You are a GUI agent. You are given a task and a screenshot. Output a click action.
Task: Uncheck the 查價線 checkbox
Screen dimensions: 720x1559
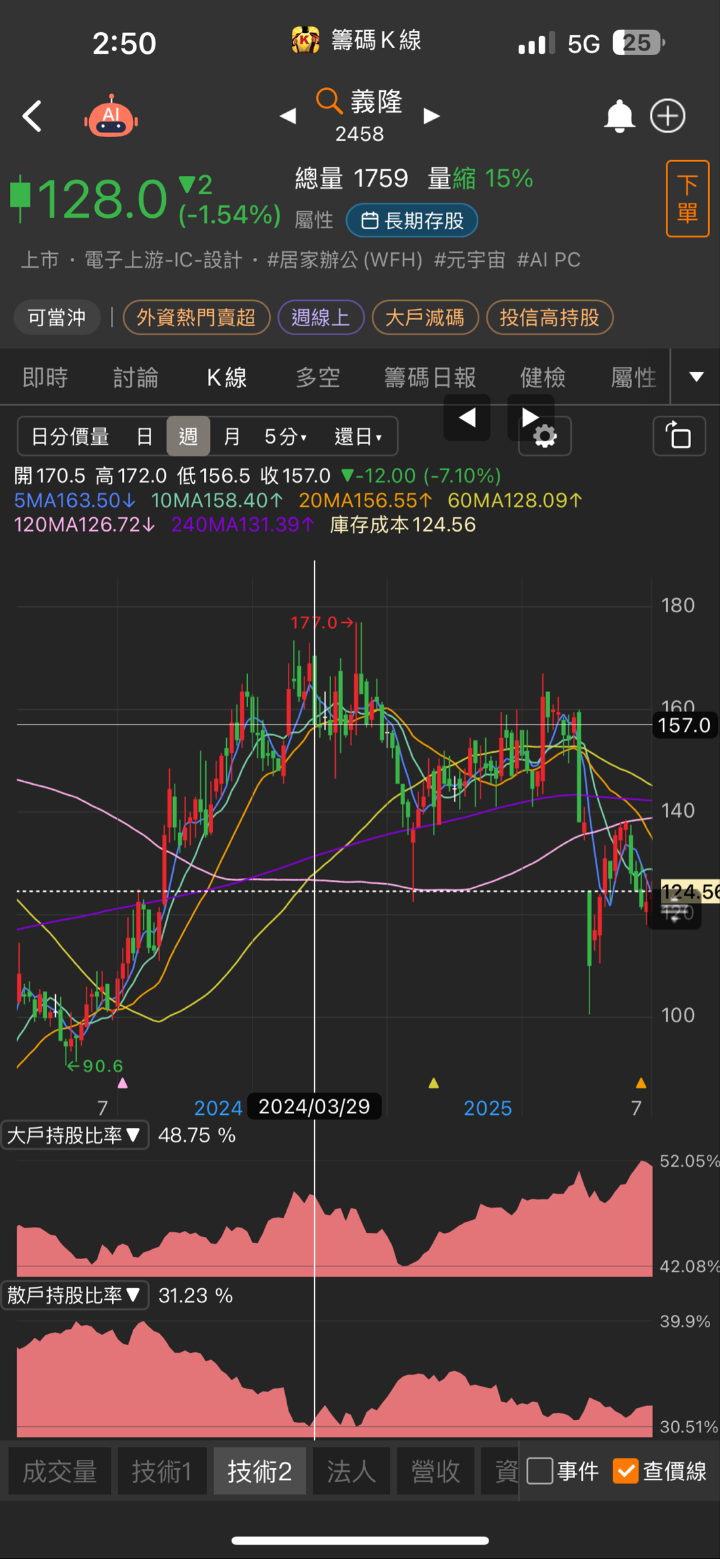[626, 1471]
